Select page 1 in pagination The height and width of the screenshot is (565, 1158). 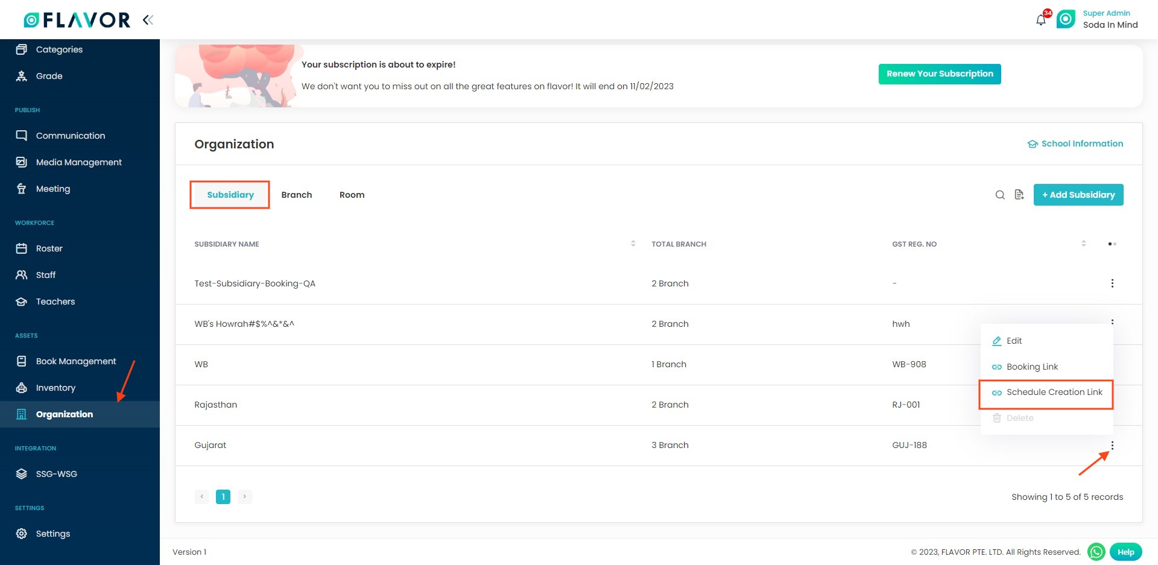click(x=223, y=497)
